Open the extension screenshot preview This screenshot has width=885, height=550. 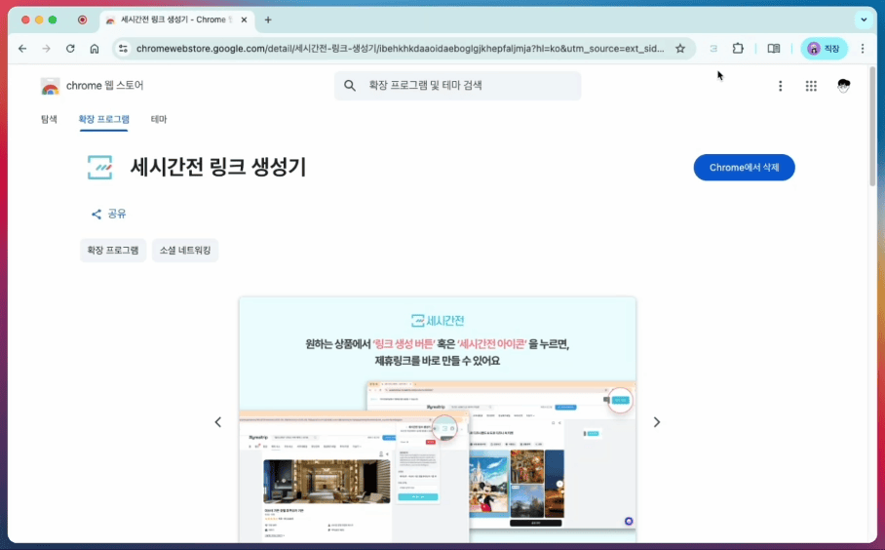pos(438,419)
